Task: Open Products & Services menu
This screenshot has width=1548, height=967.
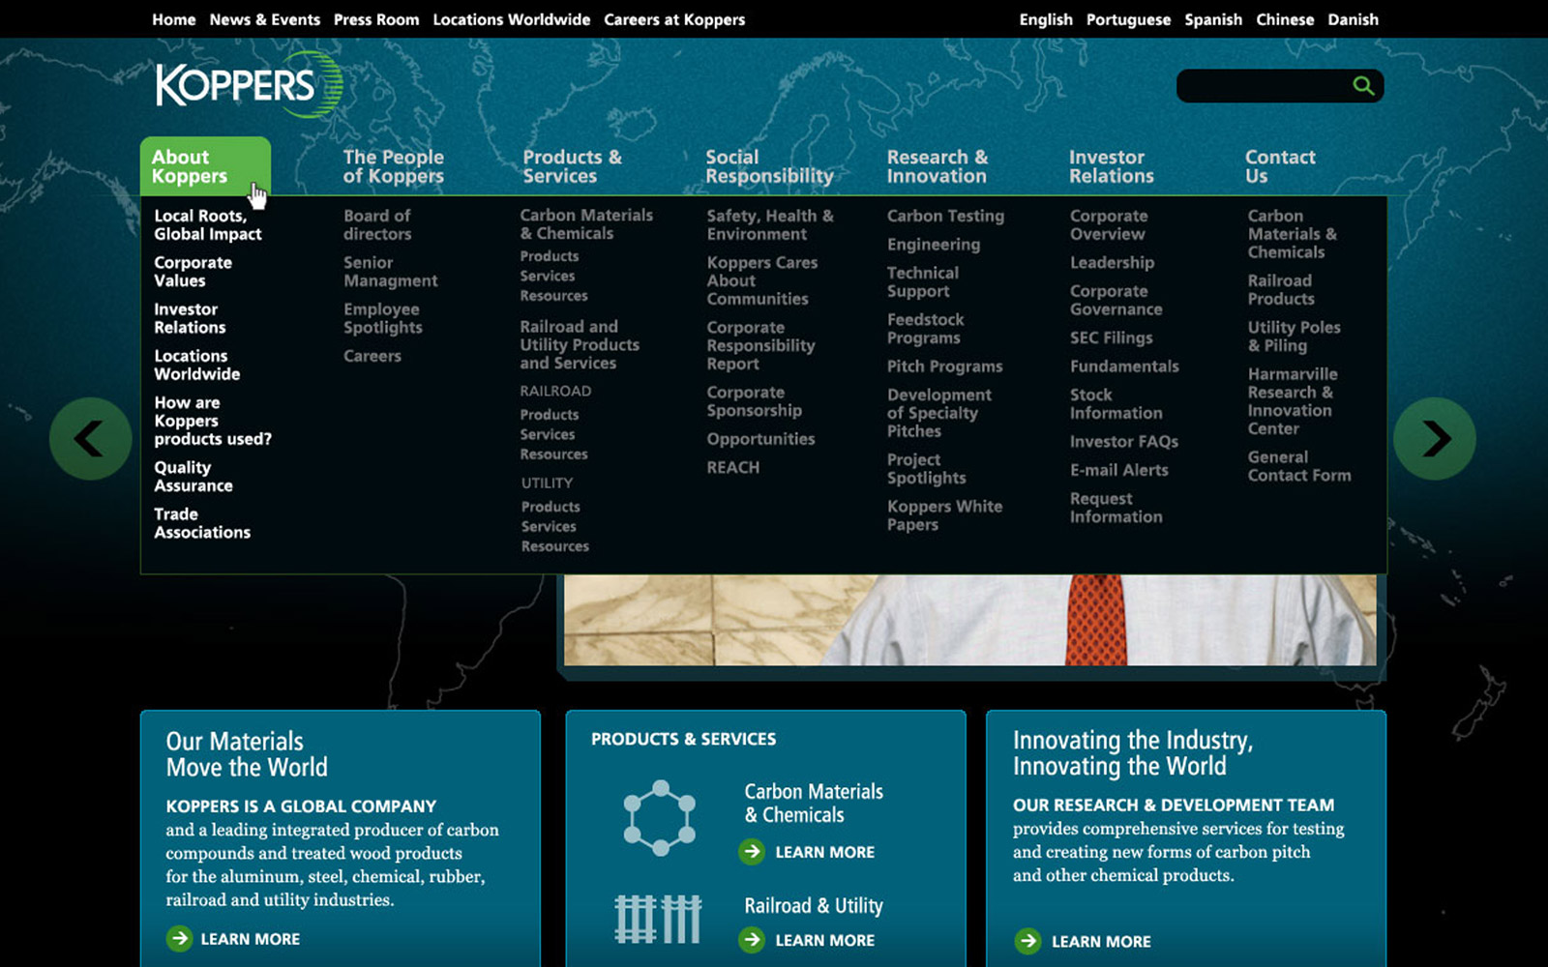Action: pyautogui.click(x=572, y=166)
